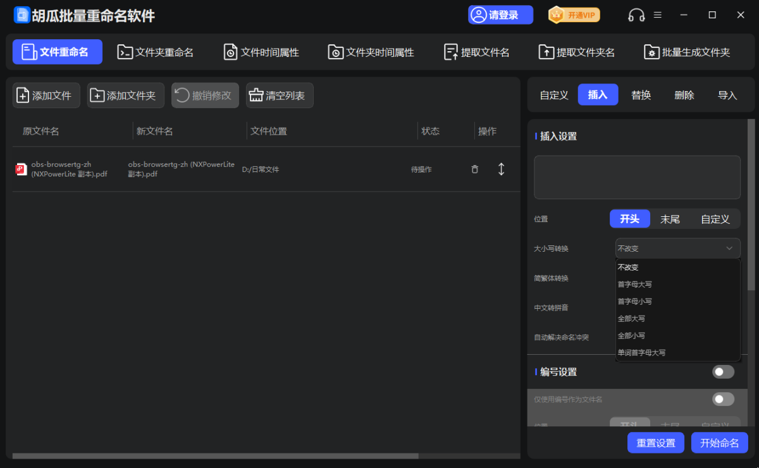Open 提取文件名 tool
759x468 pixels.
coord(477,52)
